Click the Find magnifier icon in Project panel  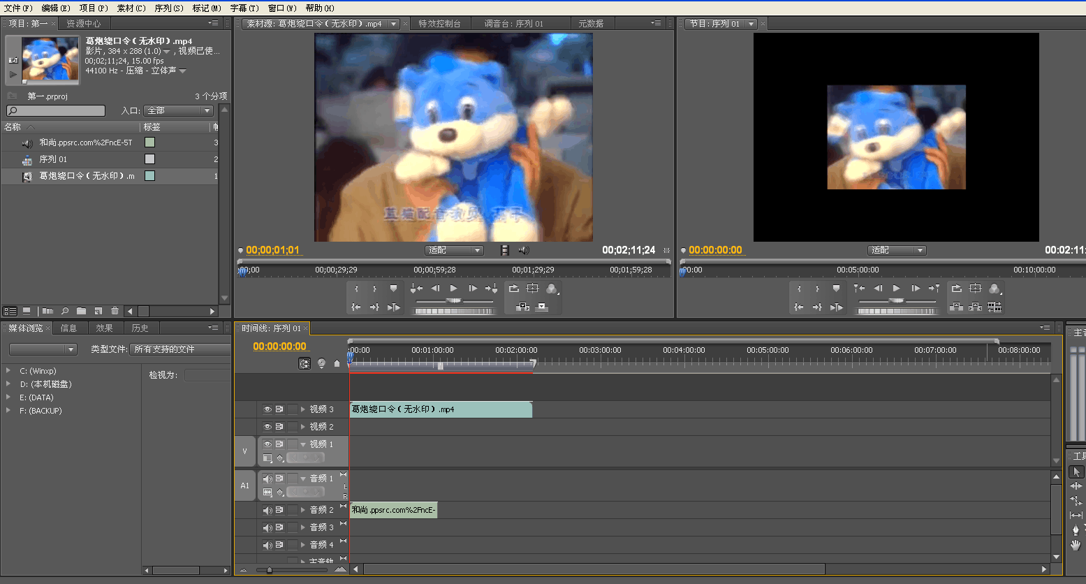(x=65, y=311)
